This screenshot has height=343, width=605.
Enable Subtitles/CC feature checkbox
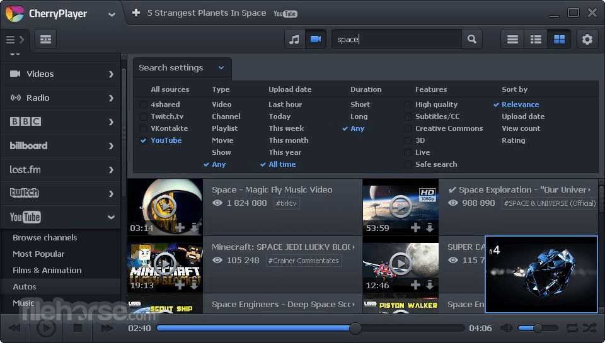(408, 116)
